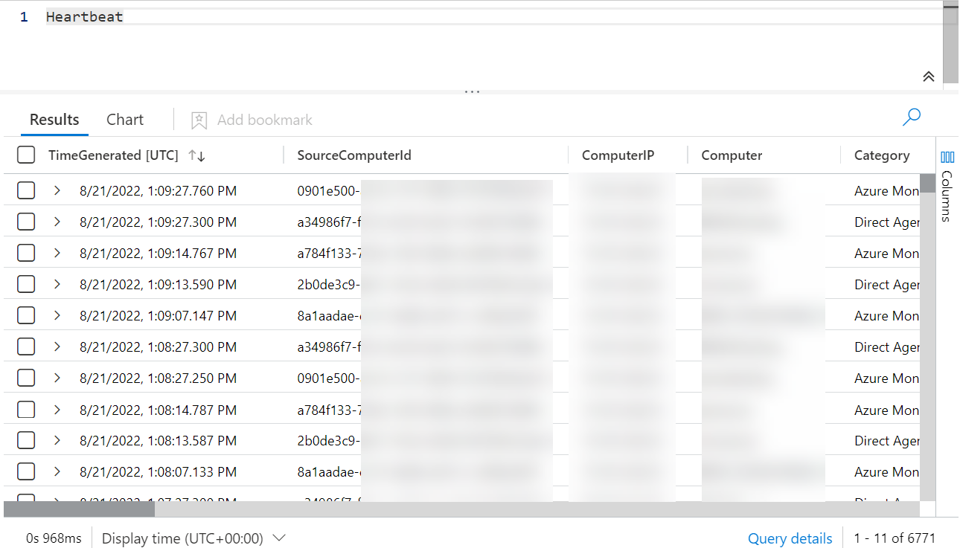This screenshot has width=960, height=548.
Task: Open the Display time (UTC+00:00) dropdown
Action: (x=193, y=538)
